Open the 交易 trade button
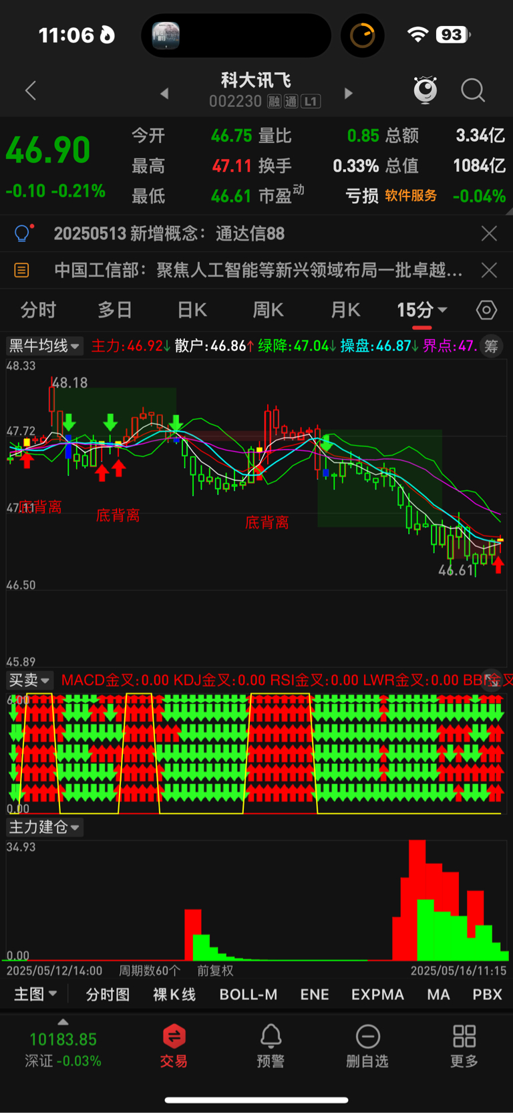Viewport: 513px width, 1113px height. (x=174, y=1046)
